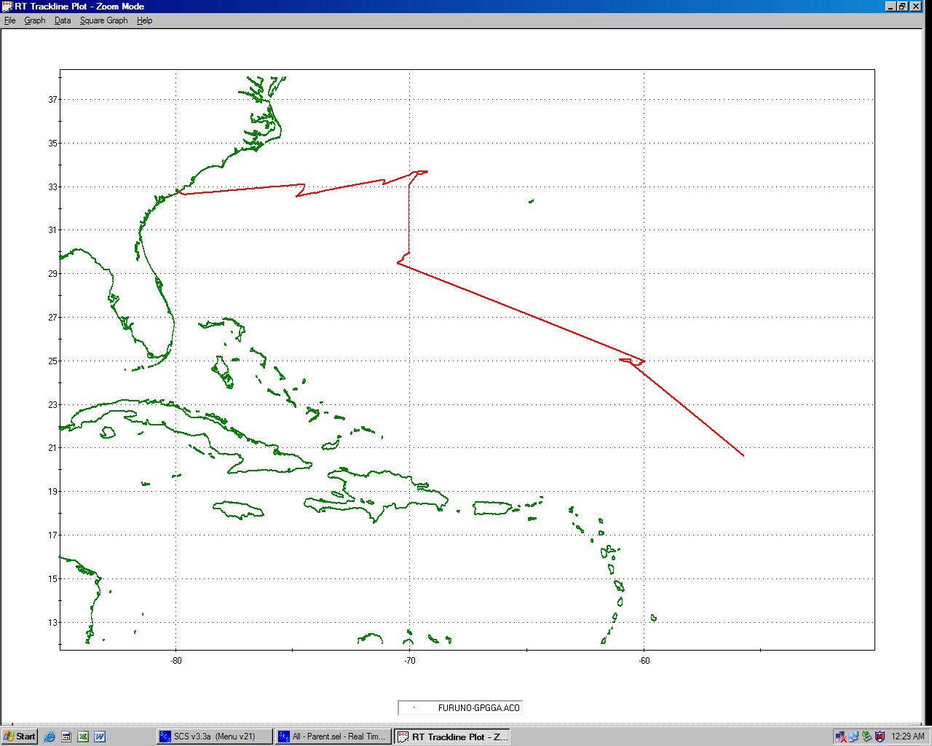
Task: Click longitude axis label -80
Action: point(175,661)
